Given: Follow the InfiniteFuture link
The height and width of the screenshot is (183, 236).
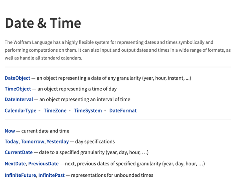Looking at the screenshot, I should coord(20,175).
